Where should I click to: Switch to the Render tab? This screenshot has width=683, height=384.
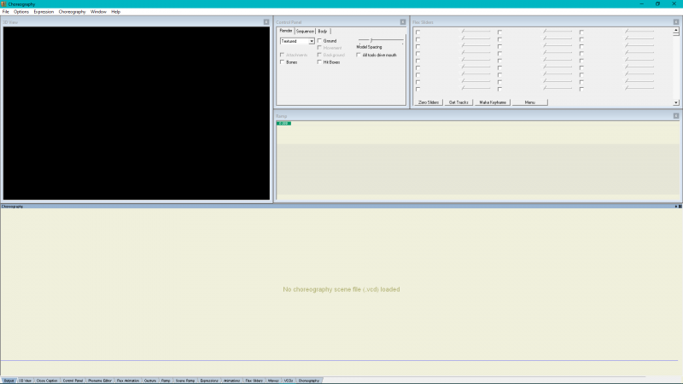286,31
